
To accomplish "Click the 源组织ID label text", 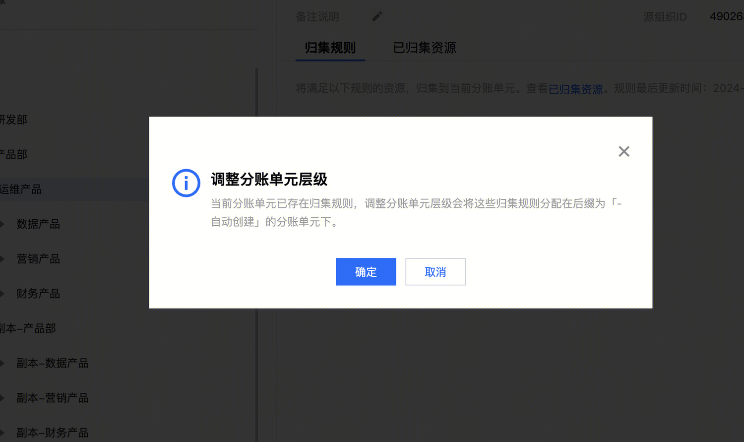I will tap(665, 17).
